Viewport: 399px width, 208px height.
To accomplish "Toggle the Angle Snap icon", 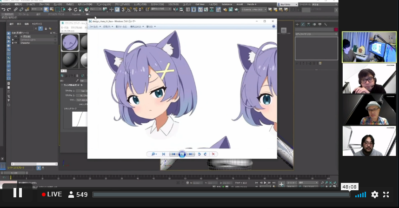I will click(130, 9).
